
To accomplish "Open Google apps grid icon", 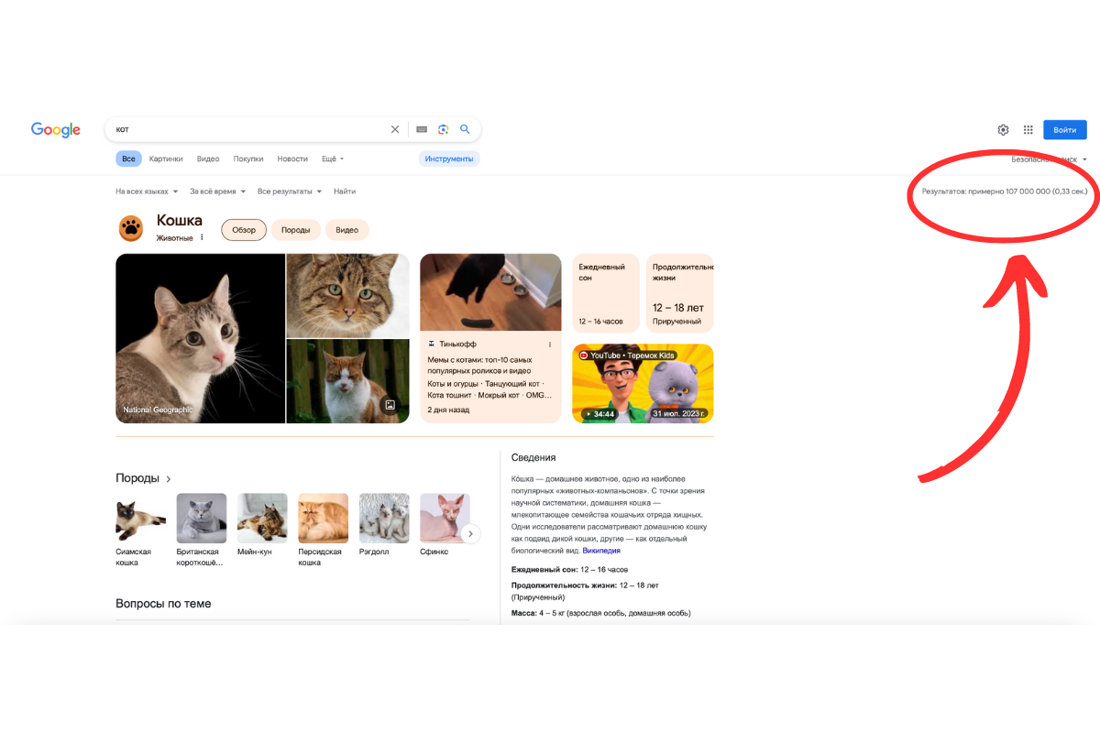I will click(x=1028, y=130).
